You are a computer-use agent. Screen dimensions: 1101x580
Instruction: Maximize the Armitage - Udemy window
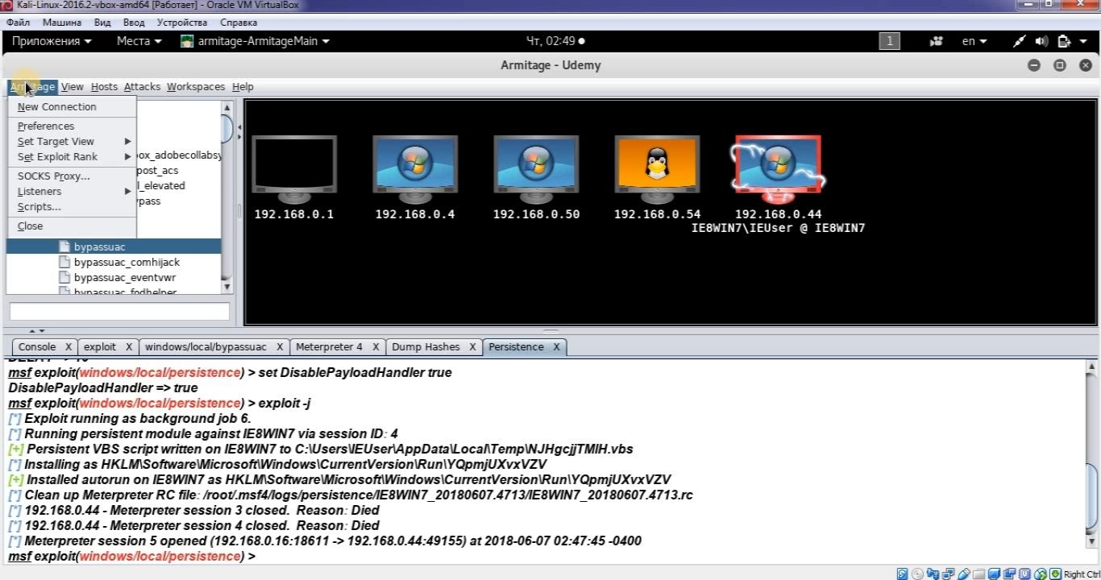tap(1060, 65)
